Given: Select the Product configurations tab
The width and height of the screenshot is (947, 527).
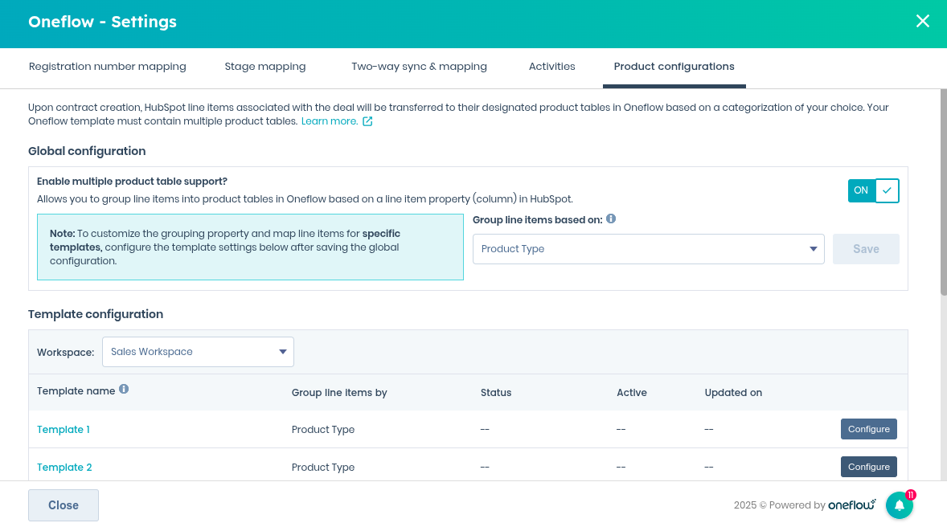Looking at the screenshot, I should 674,67.
